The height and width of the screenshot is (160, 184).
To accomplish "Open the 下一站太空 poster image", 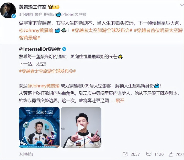I will coord(39,127).
